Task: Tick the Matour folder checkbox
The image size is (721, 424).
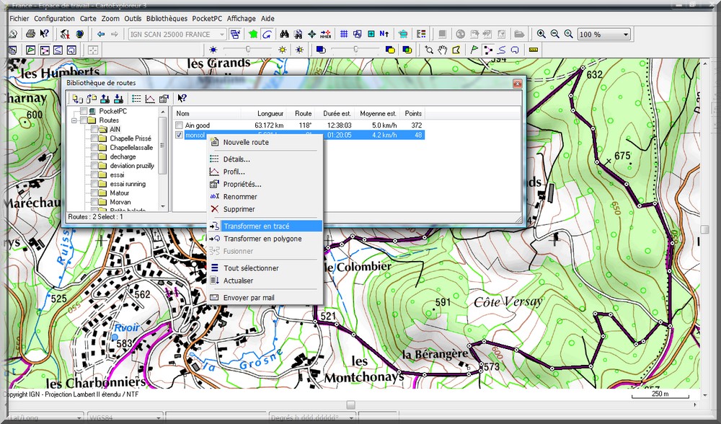Action: click(94, 193)
